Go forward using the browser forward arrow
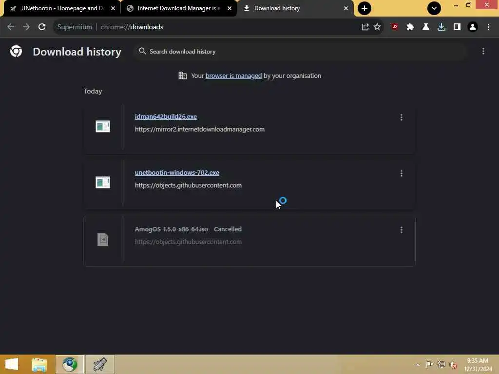The height and width of the screenshot is (374, 499). [26, 27]
